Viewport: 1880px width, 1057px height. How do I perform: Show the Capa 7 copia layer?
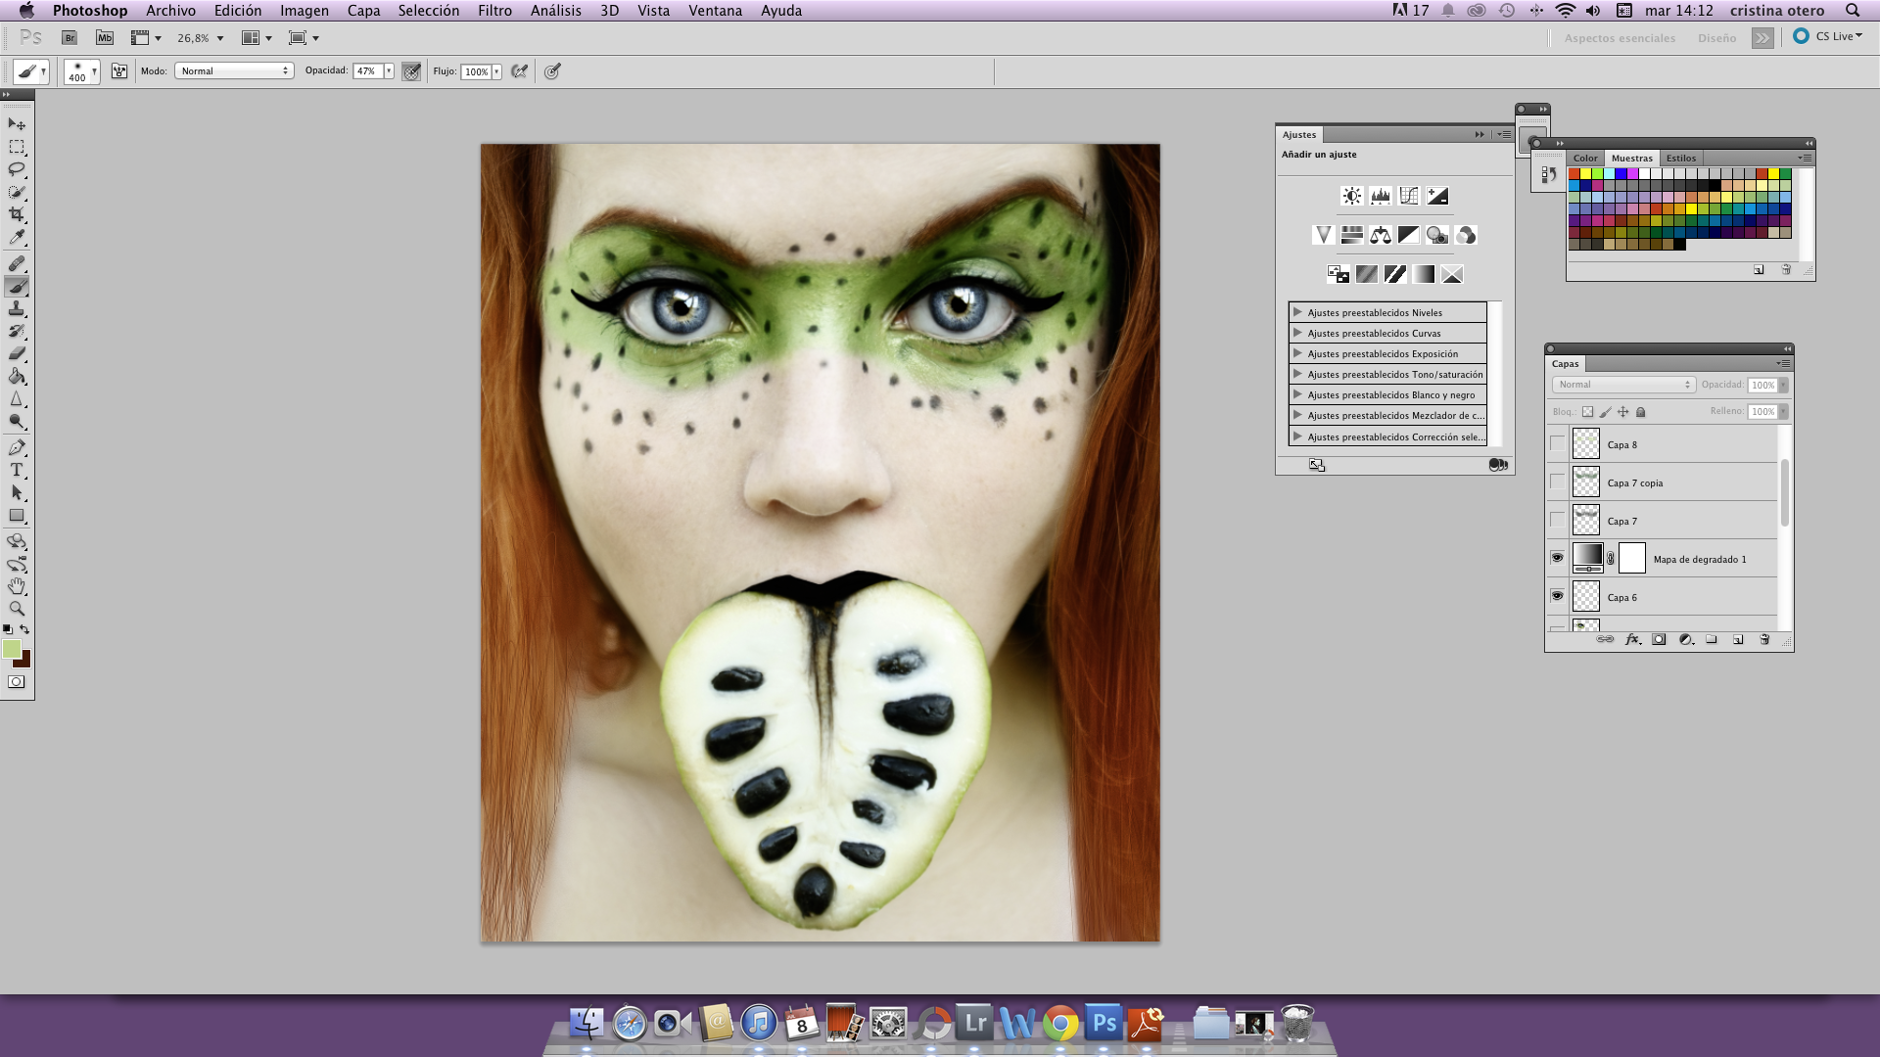pyautogui.click(x=1557, y=482)
